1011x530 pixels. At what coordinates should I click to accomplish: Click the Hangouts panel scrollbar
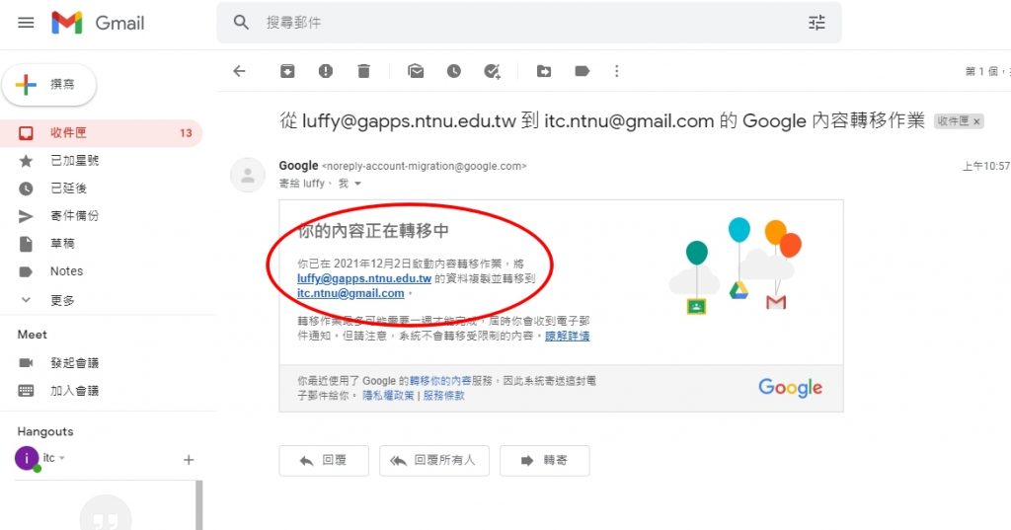click(x=199, y=505)
